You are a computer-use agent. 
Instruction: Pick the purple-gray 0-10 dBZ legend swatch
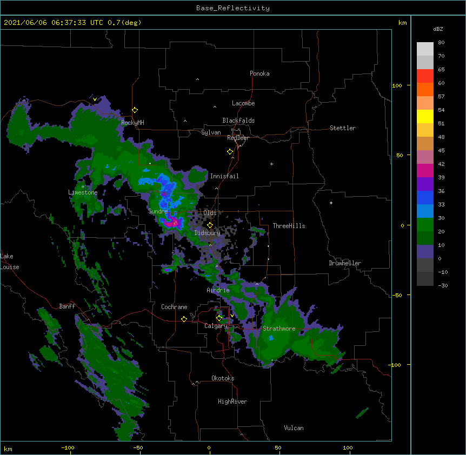tap(425, 252)
